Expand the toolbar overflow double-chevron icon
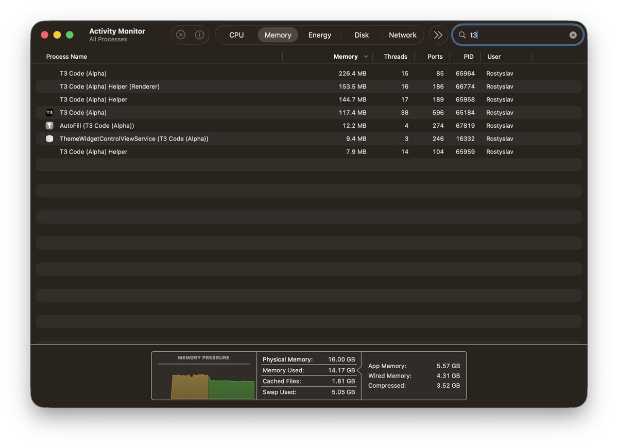The image size is (618, 448). click(x=438, y=35)
